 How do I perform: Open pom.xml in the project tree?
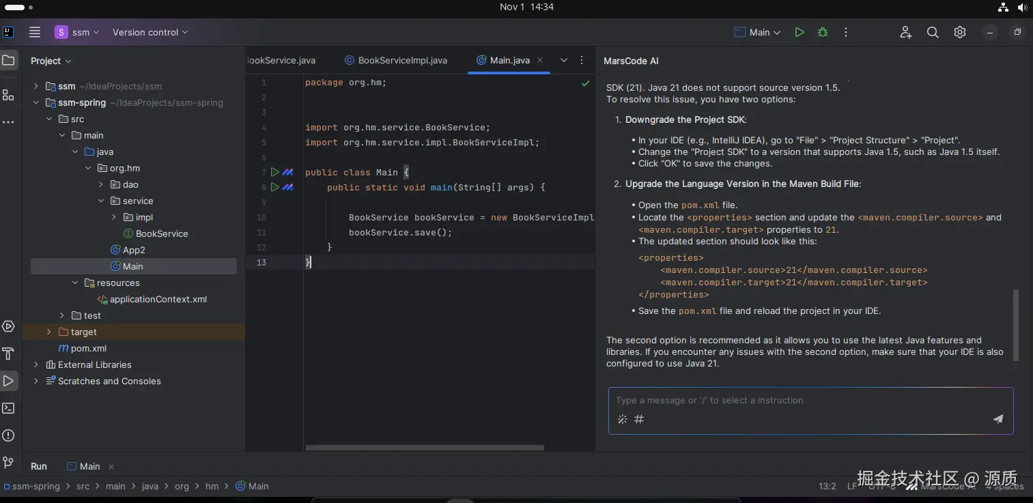[89, 348]
